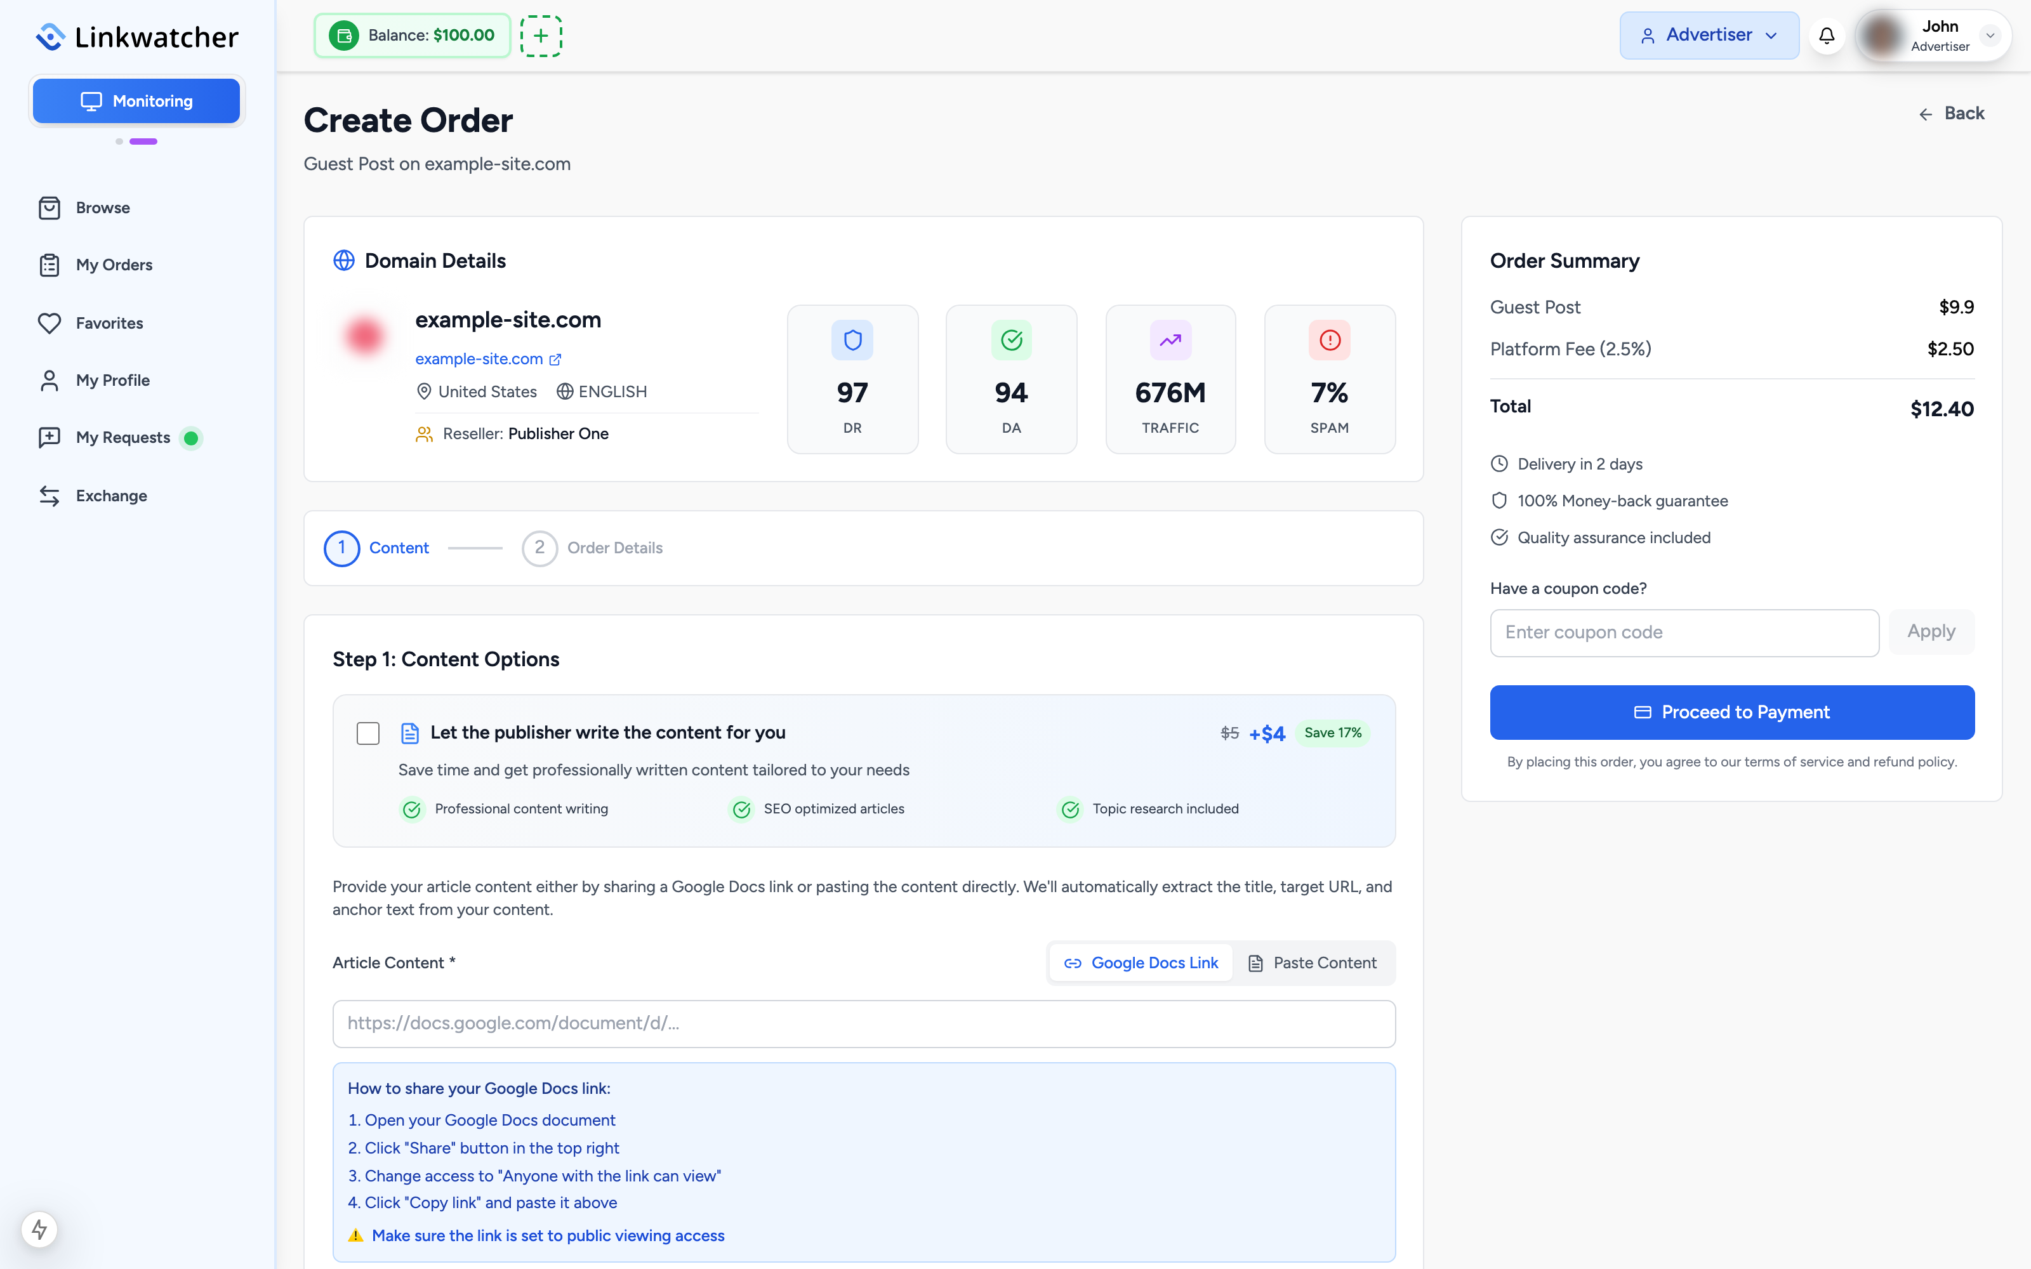The height and width of the screenshot is (1269, 2031).
Task: Click the Proceed to Payment button
Action: pos(1731,712)
